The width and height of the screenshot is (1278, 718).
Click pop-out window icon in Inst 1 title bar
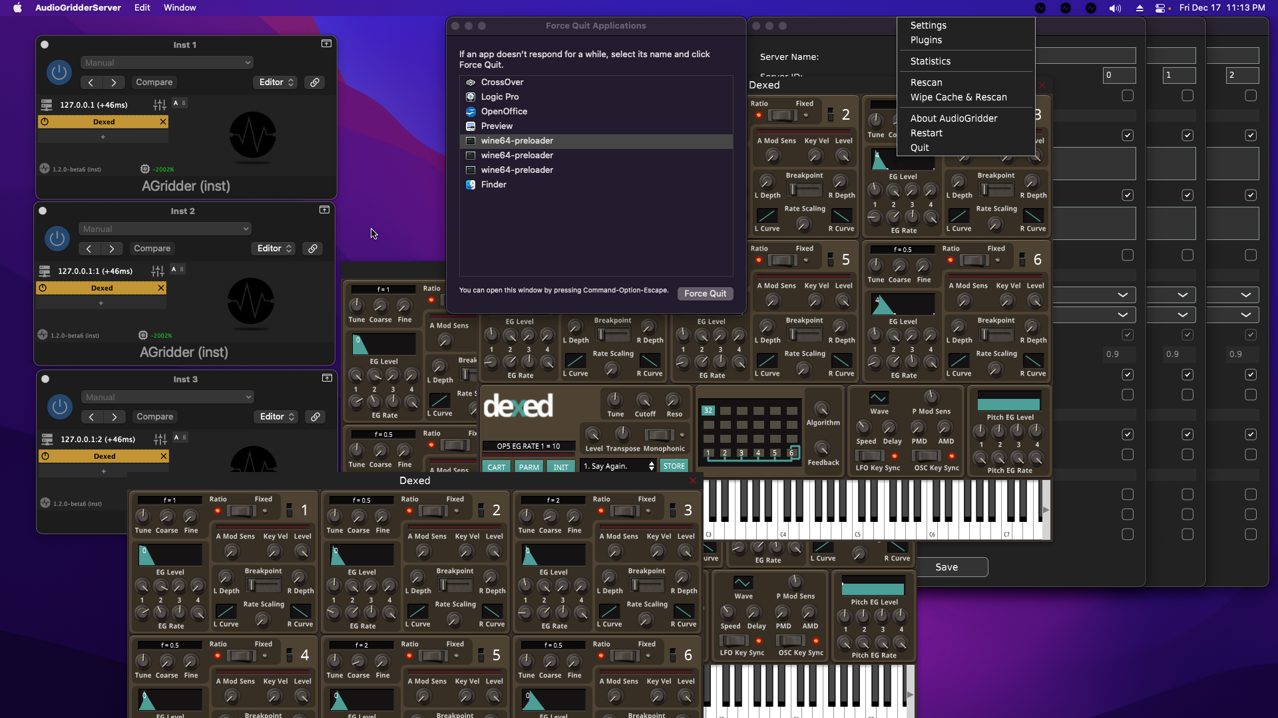pyautogui.click(x=326, y=44)
